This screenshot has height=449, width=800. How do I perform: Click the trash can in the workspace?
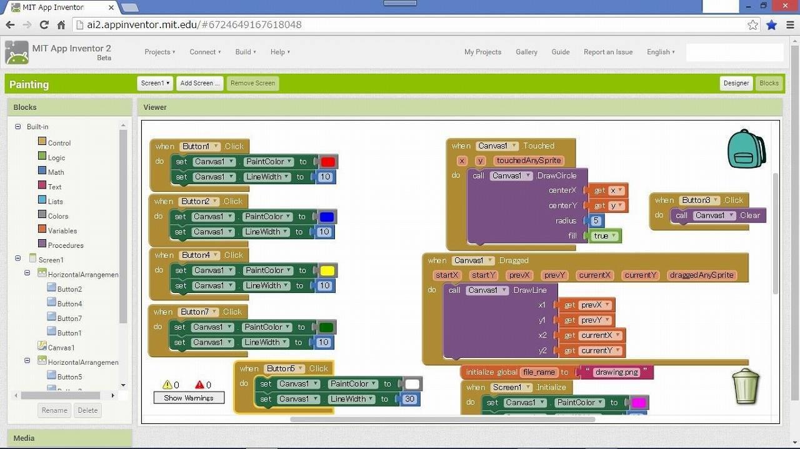(x=746, y=387)
